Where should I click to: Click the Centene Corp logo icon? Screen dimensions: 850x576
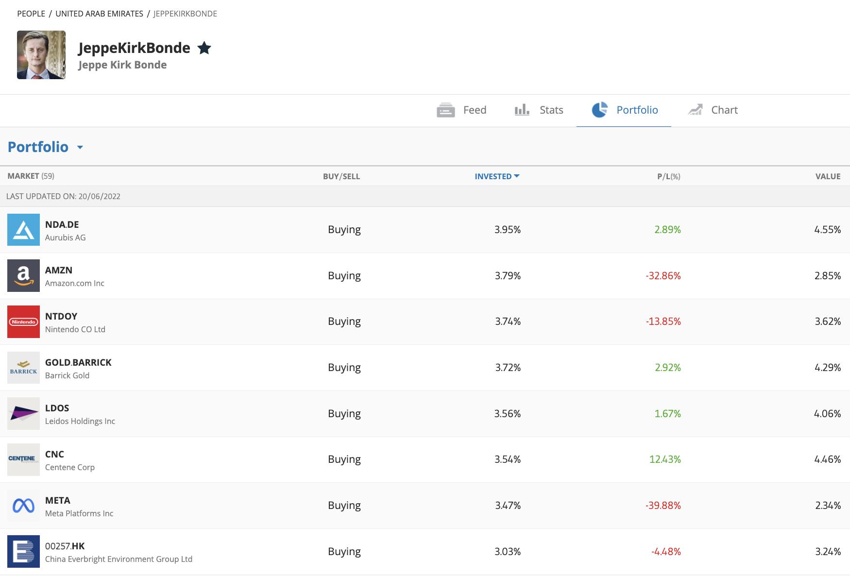coord(23,459)
